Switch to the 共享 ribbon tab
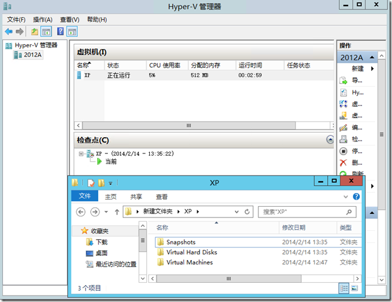Screen dimensions: 392x302 [136, 197]
